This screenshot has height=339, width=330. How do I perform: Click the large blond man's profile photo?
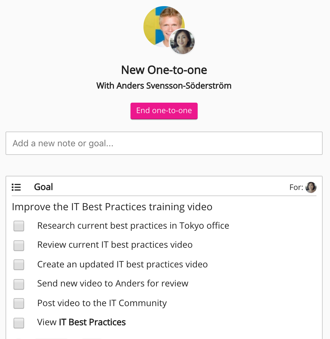(x=160, y=25)
